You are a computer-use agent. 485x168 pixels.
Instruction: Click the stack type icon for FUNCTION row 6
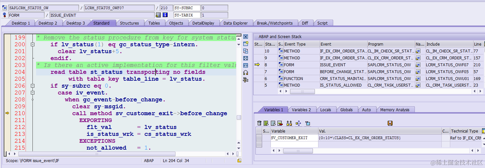(x=281, y=78)
